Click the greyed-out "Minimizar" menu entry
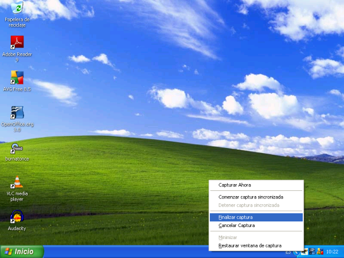This screenshot has width=344, height=258. click(x=227, y=237)
